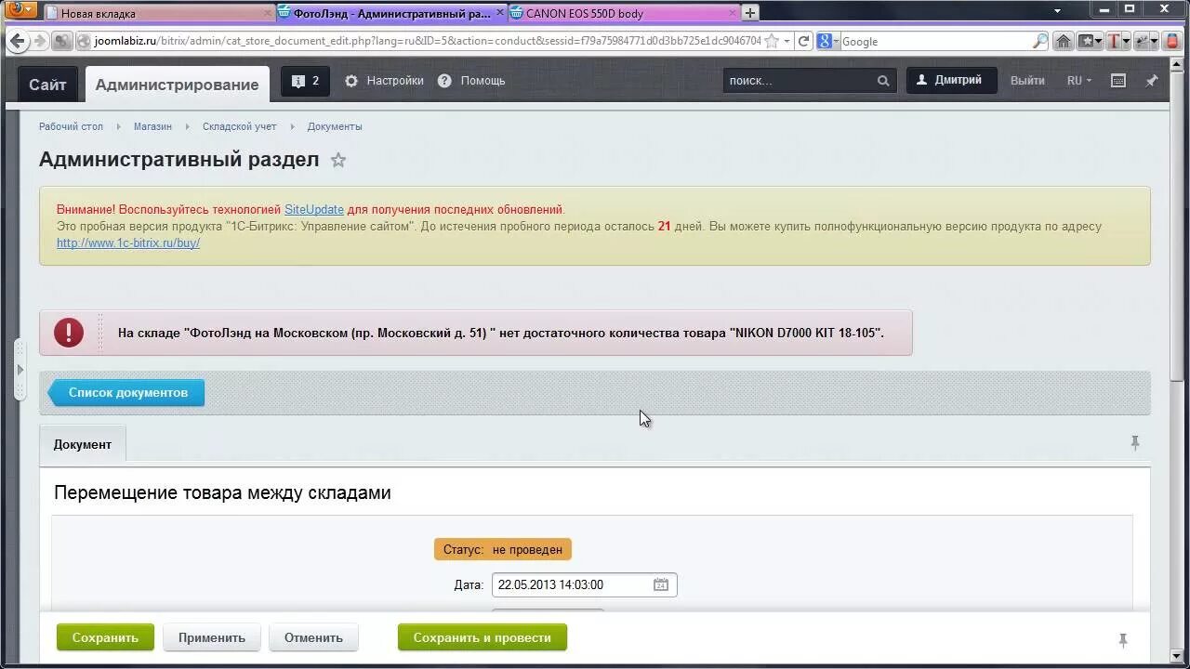The width and height of the screenshot is (1190, 669).
Task: Click the Дата input field
Action: [x=584, y=584]
